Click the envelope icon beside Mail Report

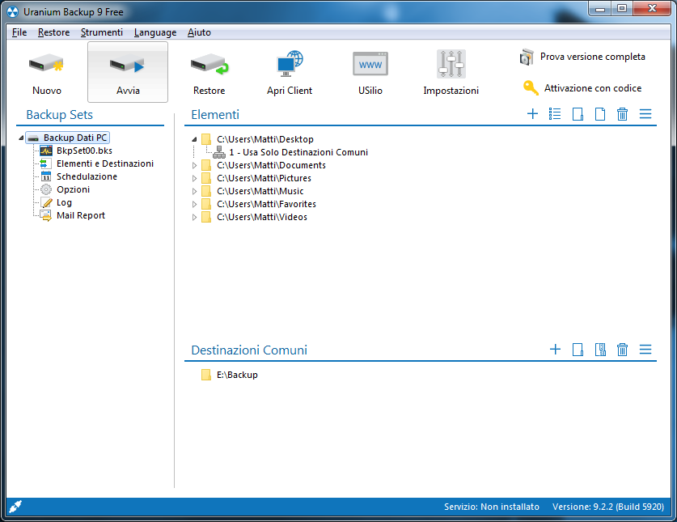[x=46, y=215]
